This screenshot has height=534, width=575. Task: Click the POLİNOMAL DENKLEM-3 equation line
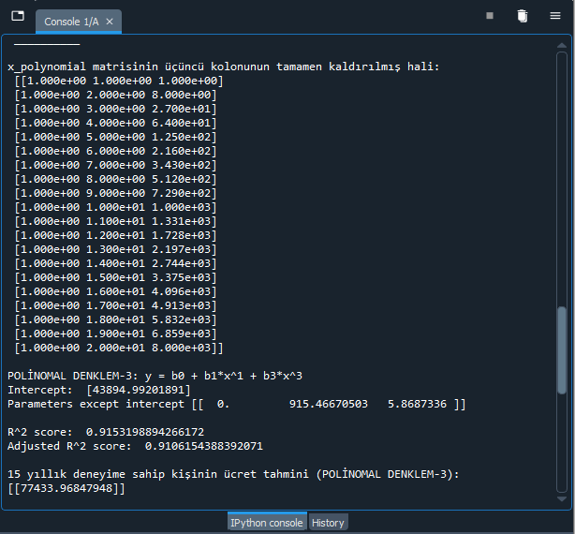point(155,376)
